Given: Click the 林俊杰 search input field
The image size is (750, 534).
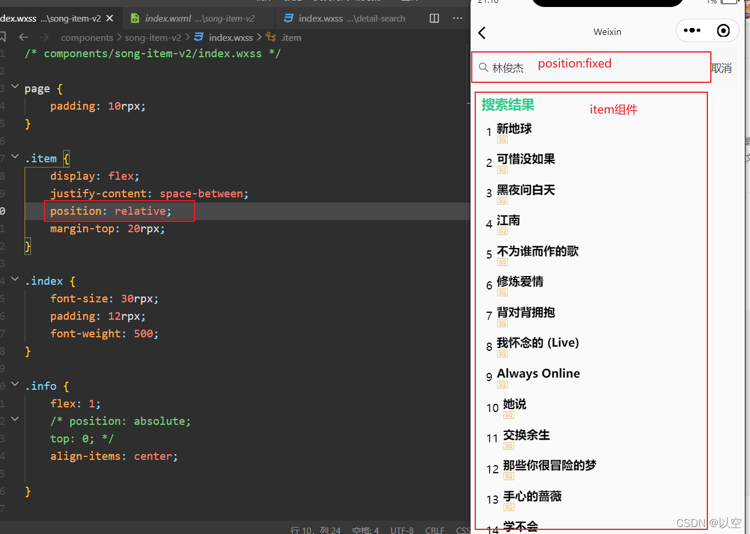Looking at the screenshot, I should [591, 68].
